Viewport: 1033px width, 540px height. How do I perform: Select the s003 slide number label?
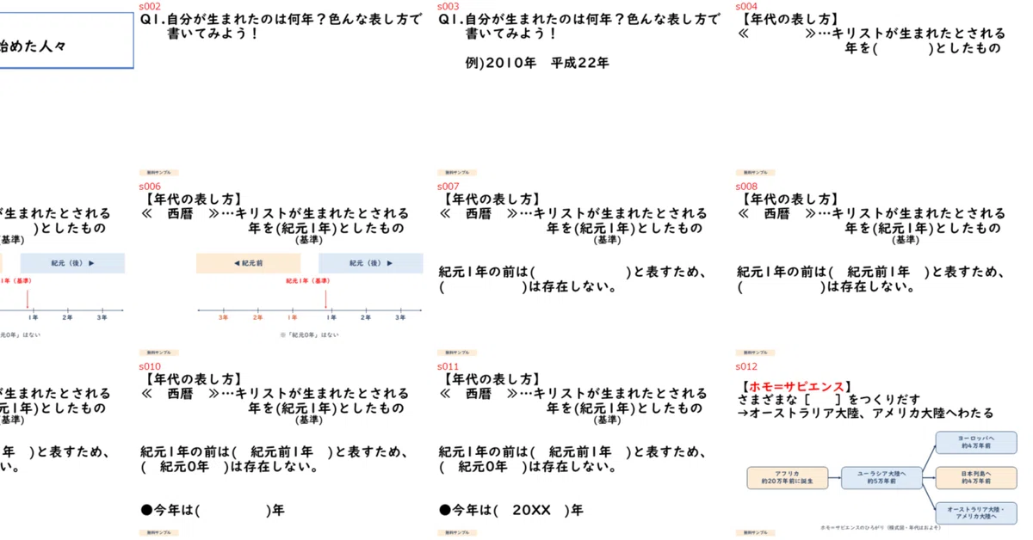tap(448, 6)
